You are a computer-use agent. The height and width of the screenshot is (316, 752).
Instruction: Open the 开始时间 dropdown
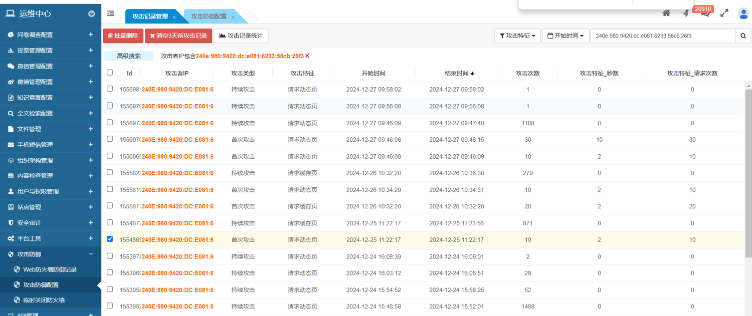[x=565, y=36]
